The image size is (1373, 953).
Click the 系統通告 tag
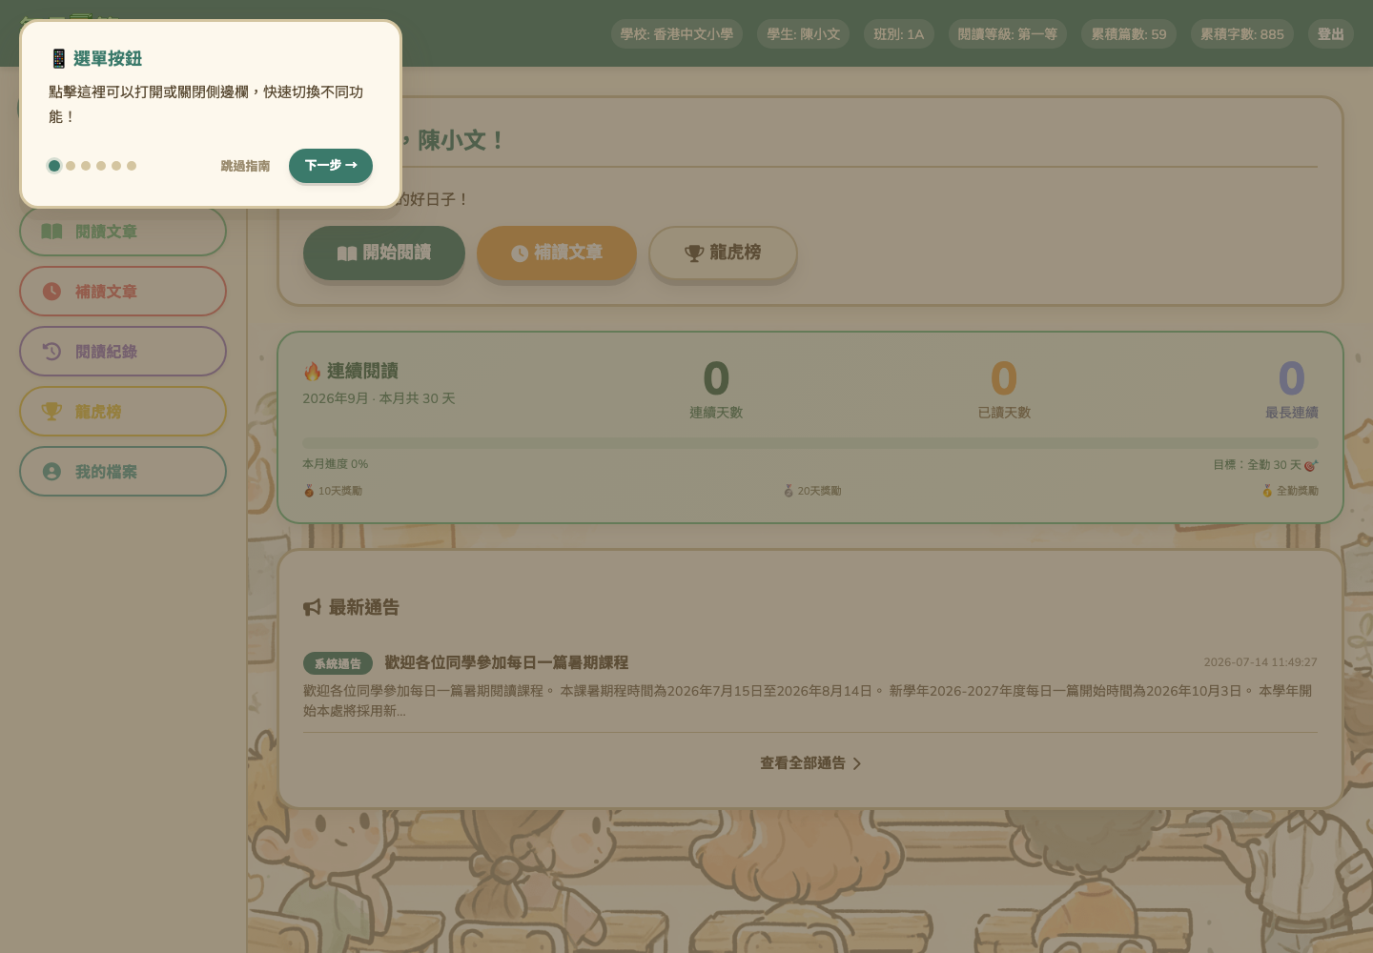point(338,663)
